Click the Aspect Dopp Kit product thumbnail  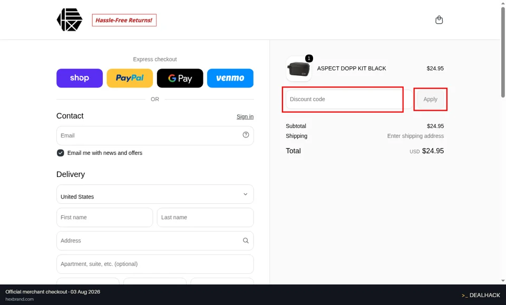click(299, 68)
